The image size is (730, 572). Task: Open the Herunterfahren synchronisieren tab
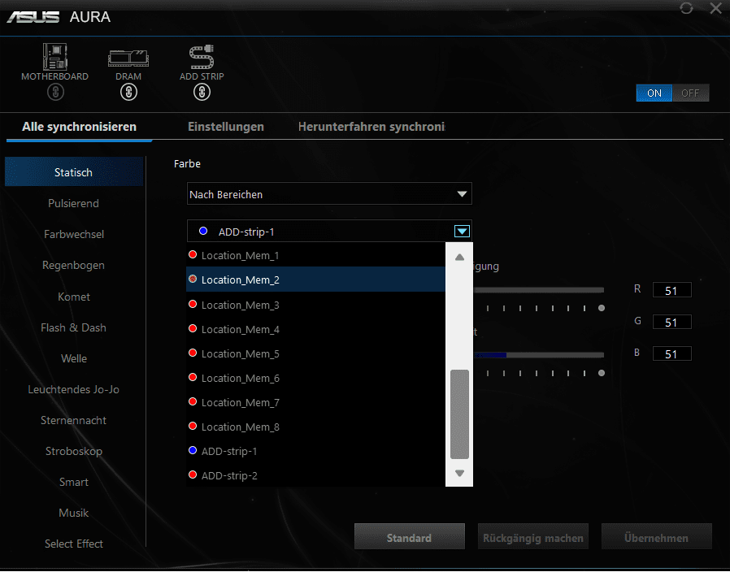click(x=372, y=127)
